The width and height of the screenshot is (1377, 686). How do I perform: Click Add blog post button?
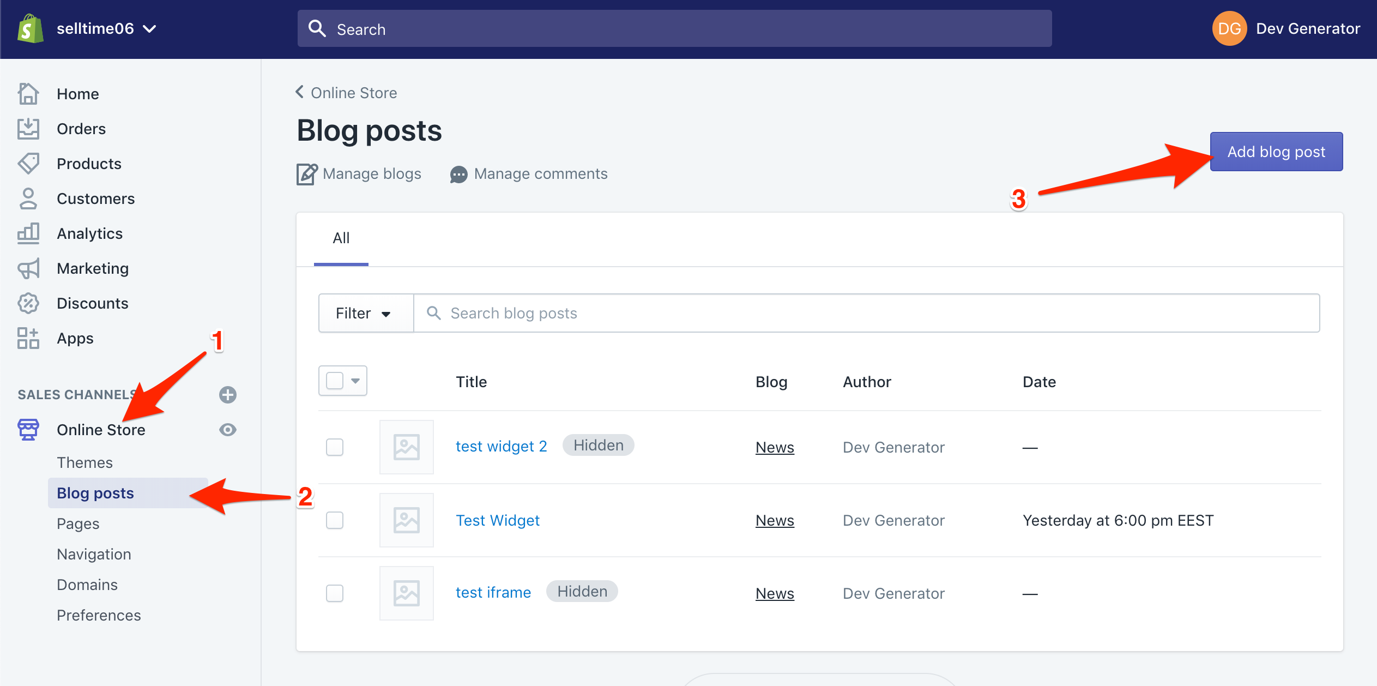coord(1275,151)
